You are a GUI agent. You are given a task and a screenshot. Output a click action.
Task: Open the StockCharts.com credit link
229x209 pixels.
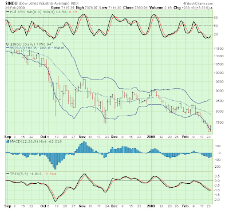click(x=198, y=3)
